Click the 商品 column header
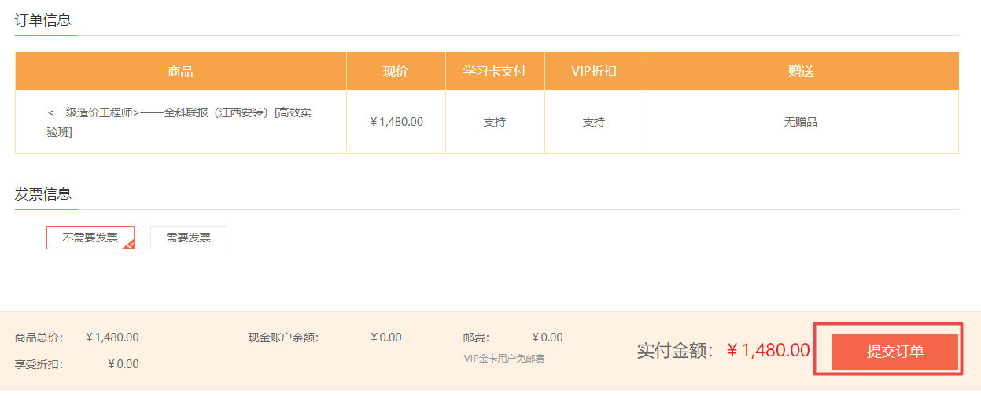The height and width of the screenshot is (398, 981). pos(180,72)
